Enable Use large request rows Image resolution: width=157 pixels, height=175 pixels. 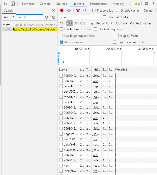pyautogui.click(x=61, y=36)
